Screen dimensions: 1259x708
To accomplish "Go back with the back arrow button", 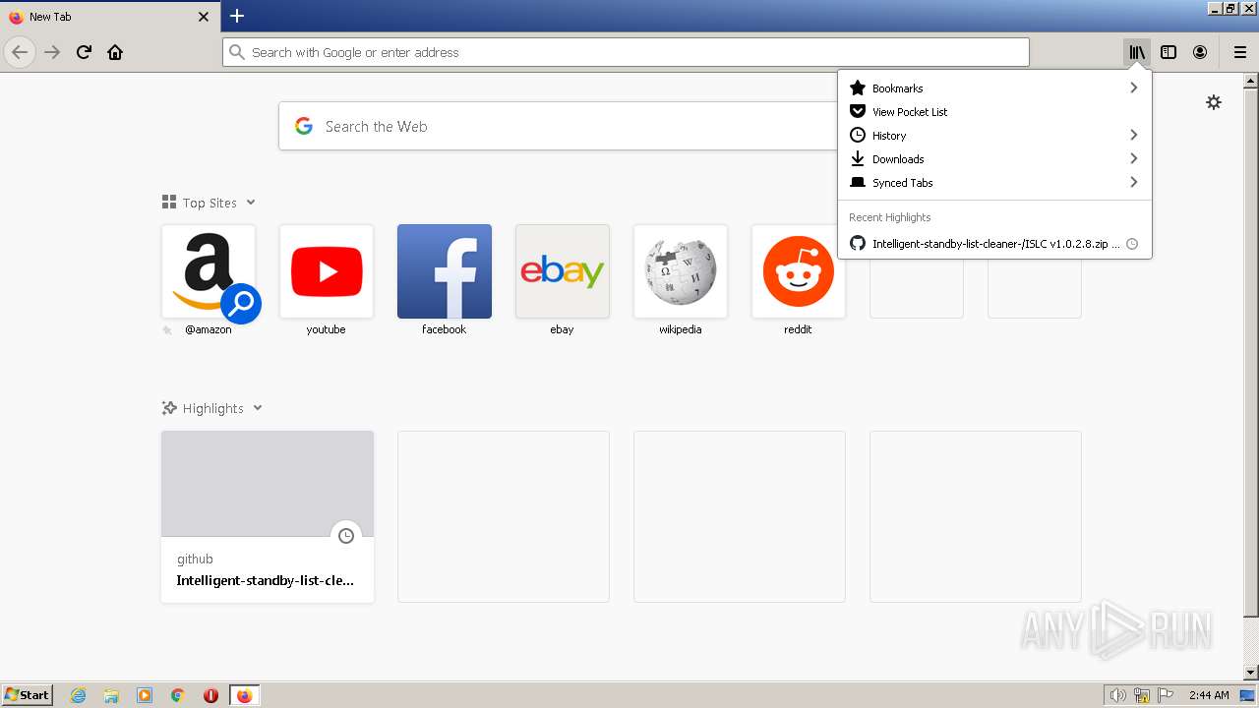I will 20,52.
